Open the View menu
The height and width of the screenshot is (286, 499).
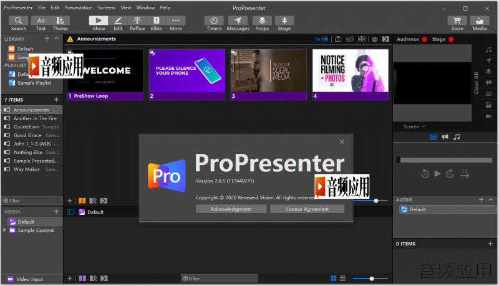point(126,7)
